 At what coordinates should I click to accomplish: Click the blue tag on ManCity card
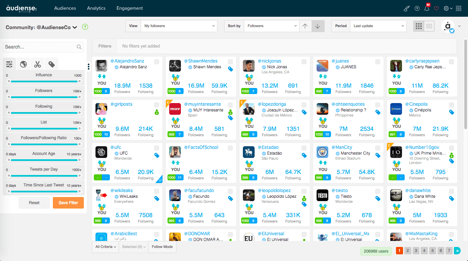(x=378, y=155)
